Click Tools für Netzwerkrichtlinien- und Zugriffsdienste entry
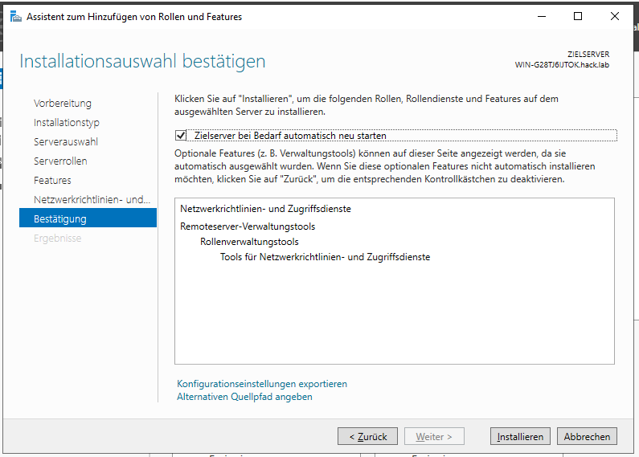Screen dimensions: 639x457 [x=325, y=257]
